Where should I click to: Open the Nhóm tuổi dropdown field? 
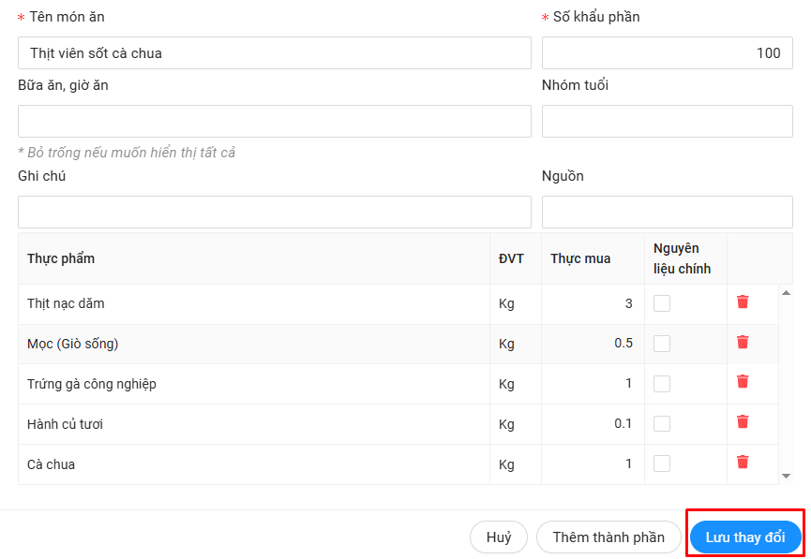click(x=667, y=122)
